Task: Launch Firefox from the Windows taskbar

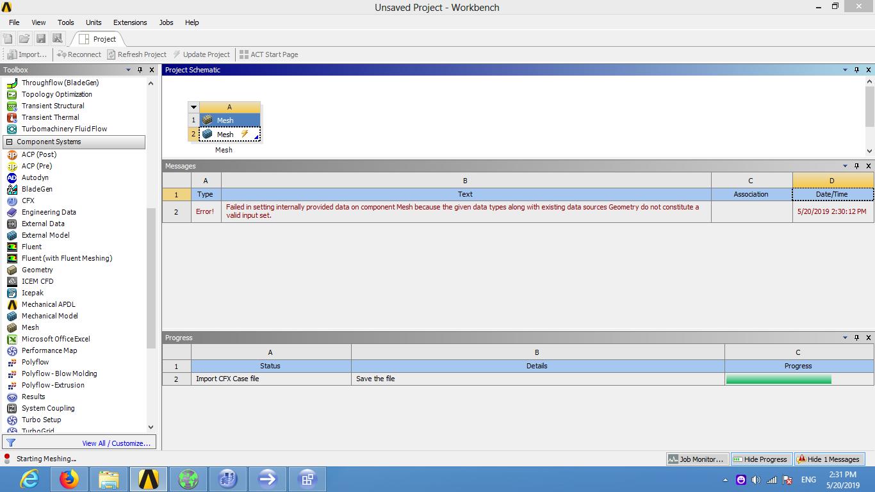Action: tap(69, 479)
